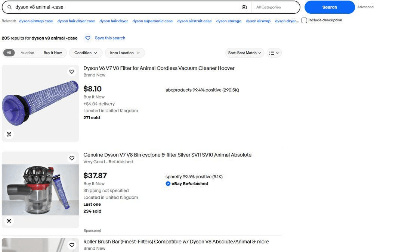Image resolution: width=411 pixels, height=252 pixels.
Task: Find similar images for Bin cyclone listing
Action: 9,221
